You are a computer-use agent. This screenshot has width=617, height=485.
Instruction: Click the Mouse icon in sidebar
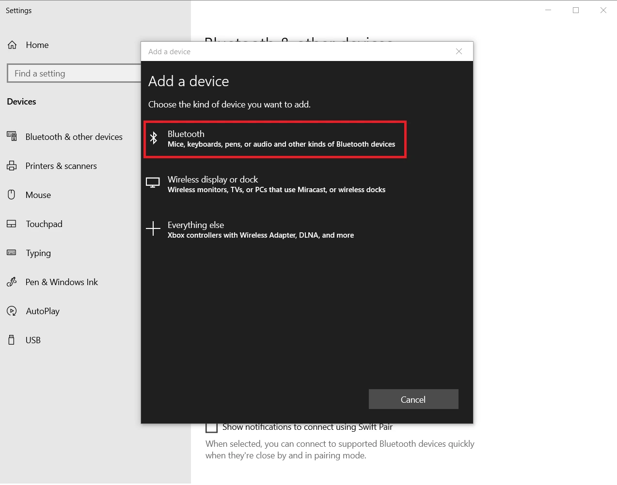[12, 195]
